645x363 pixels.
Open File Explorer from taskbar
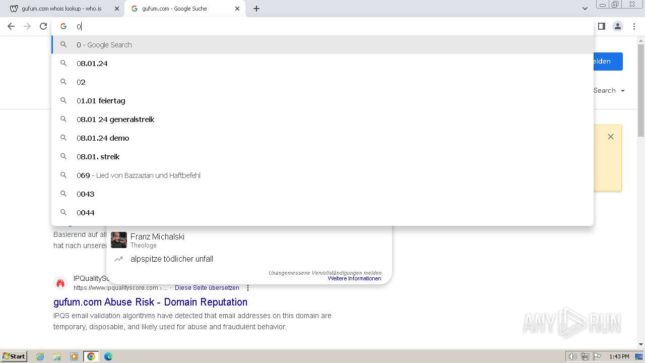(57, 356)
